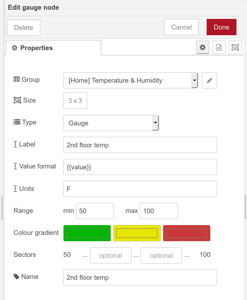Click the Done button
Screen dimensions: 247x300
pyautogui.click(x=222, y=27)
